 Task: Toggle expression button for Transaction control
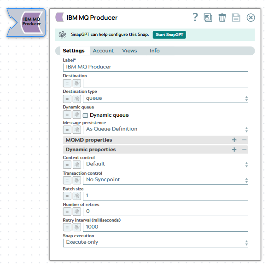coord(67,180)
